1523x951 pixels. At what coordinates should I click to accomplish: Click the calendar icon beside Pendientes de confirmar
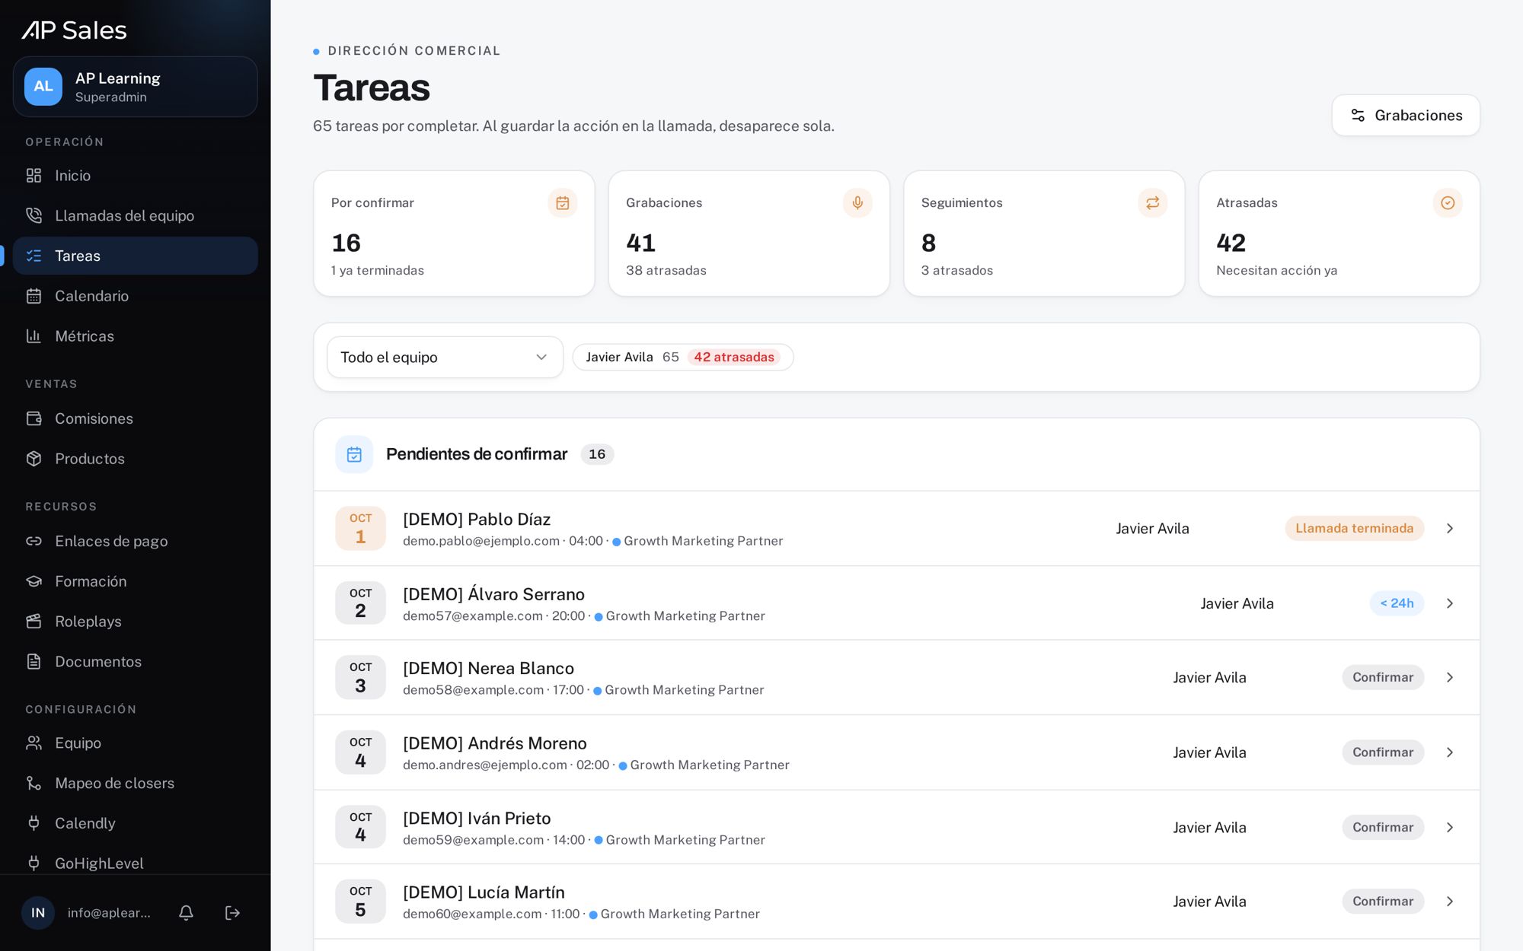tap(354, 454)
